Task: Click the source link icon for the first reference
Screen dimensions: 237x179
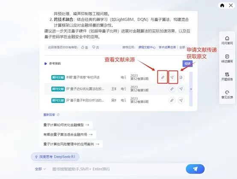Action: pyautogui.click(x=163, y=77)
